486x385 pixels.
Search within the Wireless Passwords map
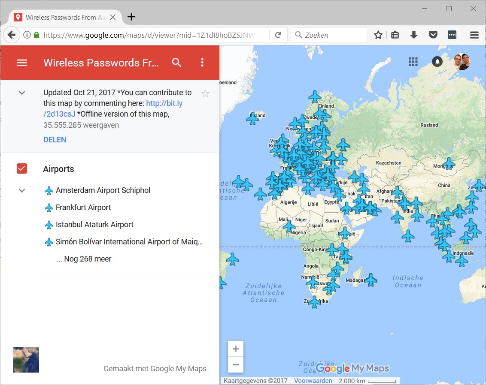coord(177,63)
